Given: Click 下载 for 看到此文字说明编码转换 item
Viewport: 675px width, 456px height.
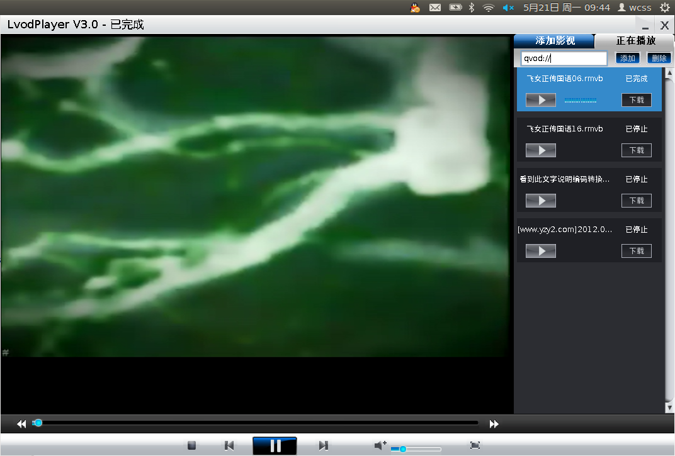Looking at the screenshot, I should click(x=636, y=201).
